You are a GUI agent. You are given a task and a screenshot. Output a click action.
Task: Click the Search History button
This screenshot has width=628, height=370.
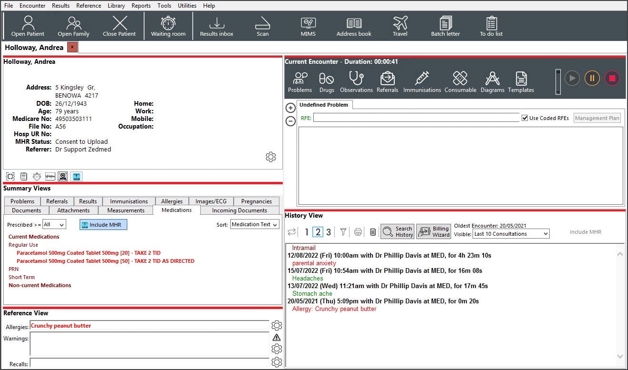397,231
